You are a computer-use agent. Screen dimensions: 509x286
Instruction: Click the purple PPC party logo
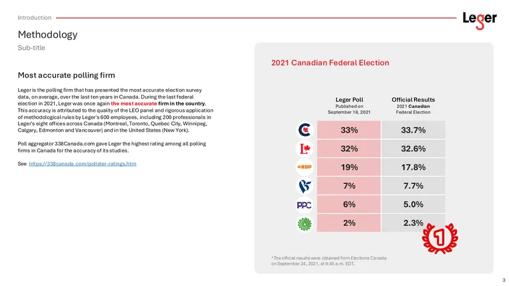305,205
